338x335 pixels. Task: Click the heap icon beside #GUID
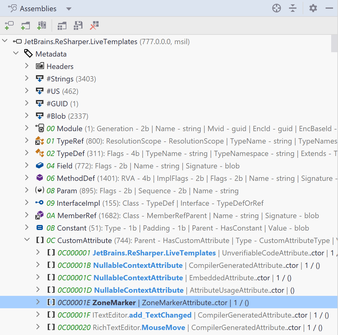point(40,103)
